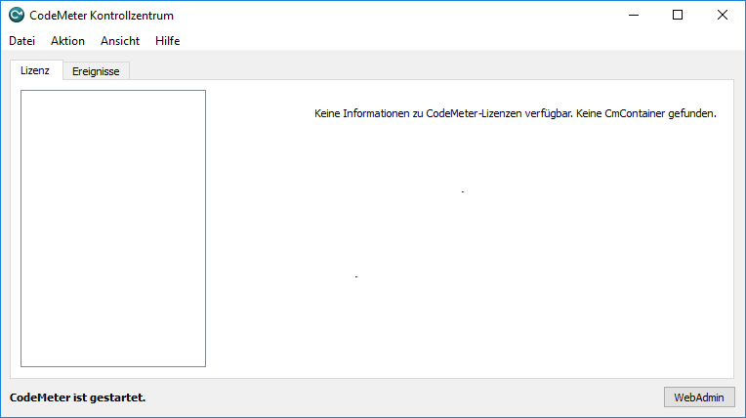Open the Hilfe menu

point(168,41)
